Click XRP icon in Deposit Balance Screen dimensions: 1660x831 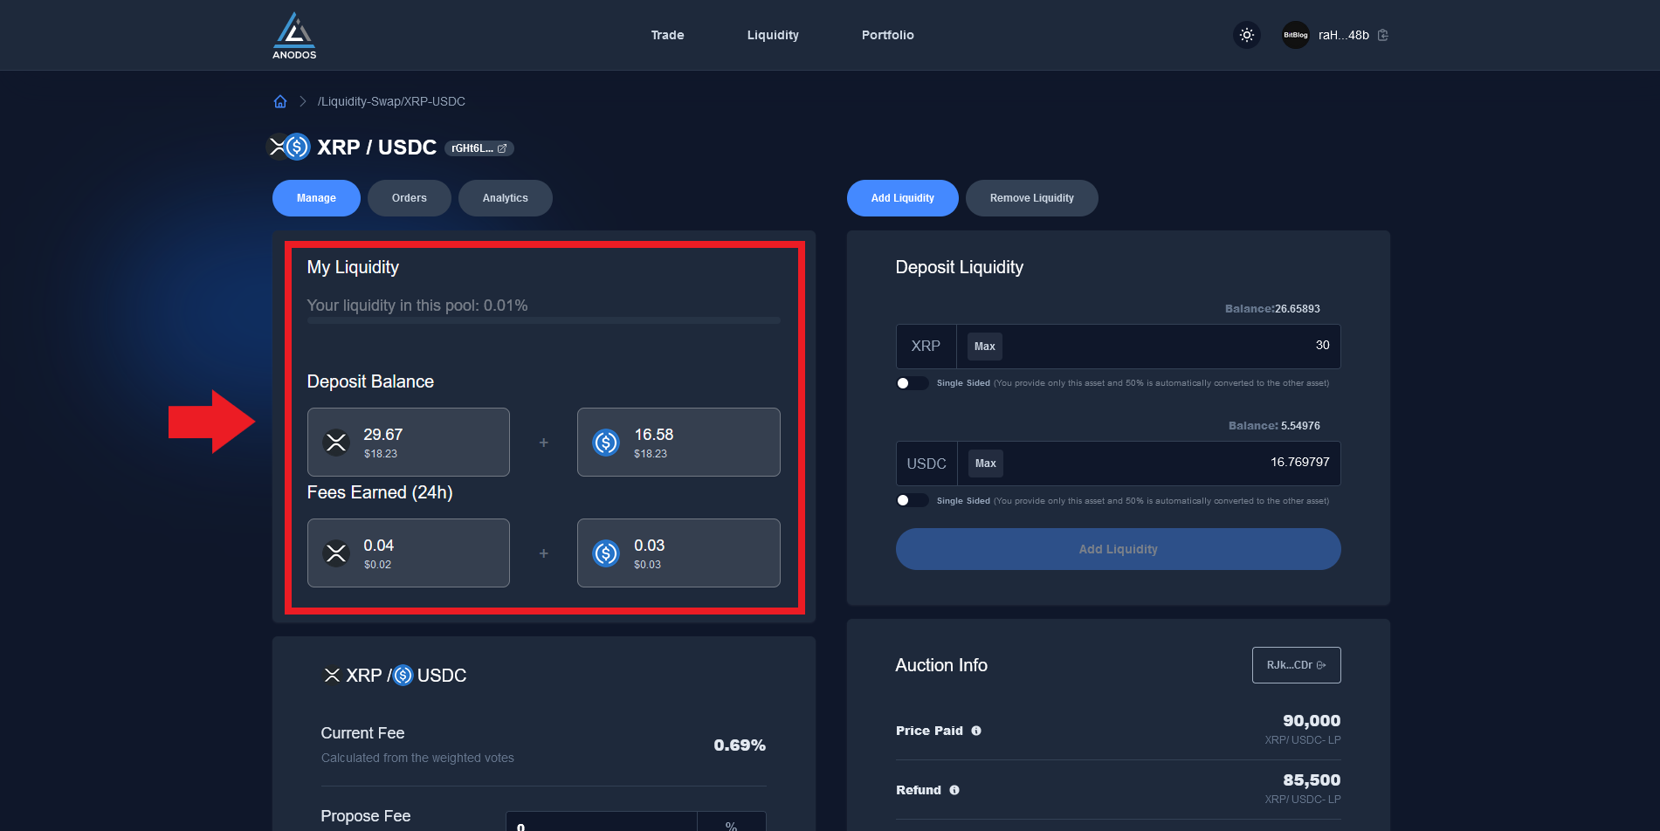pyautogui.click(x=336, y=443)
